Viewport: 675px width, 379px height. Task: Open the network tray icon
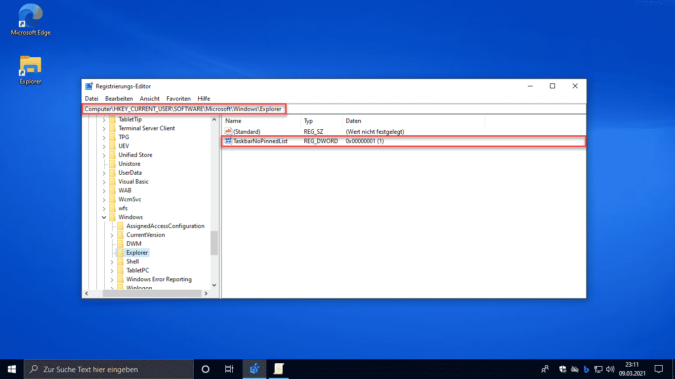click(598, 369)
